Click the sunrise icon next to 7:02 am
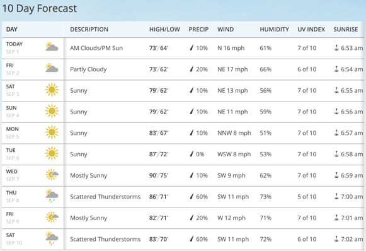 click(336, 239)
